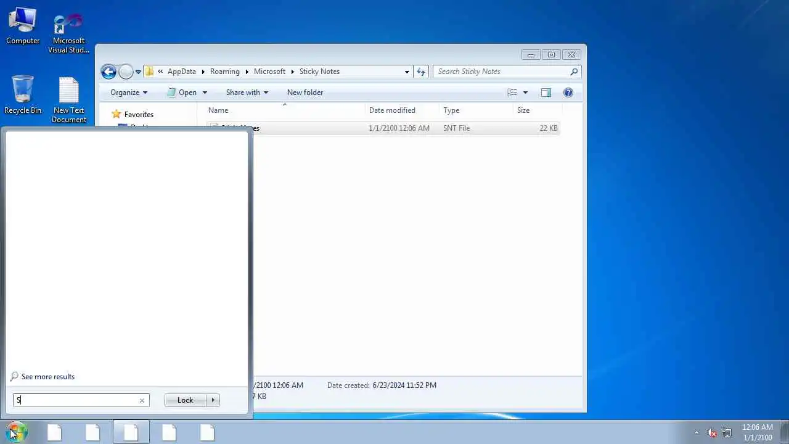Click the folder icon in the address bar
Screen dimensions: 789x444
point(150,72)
